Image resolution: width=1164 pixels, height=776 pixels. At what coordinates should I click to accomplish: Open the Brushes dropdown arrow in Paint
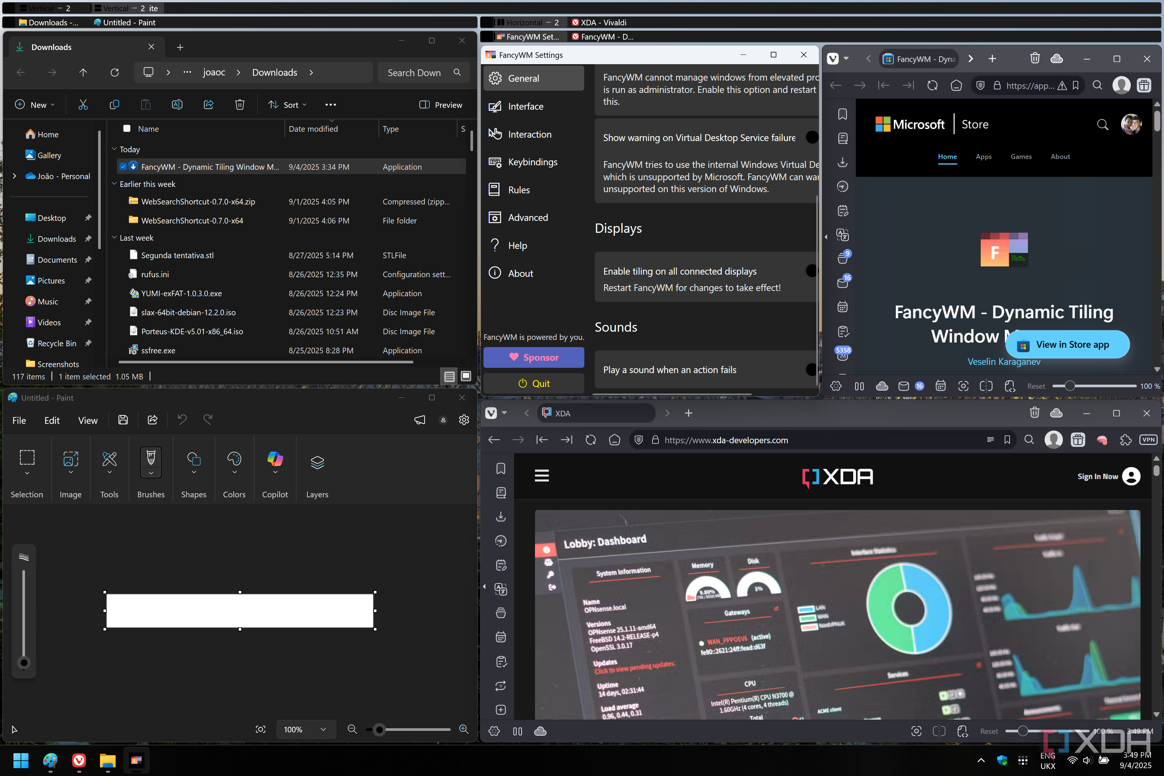point(151,473)
